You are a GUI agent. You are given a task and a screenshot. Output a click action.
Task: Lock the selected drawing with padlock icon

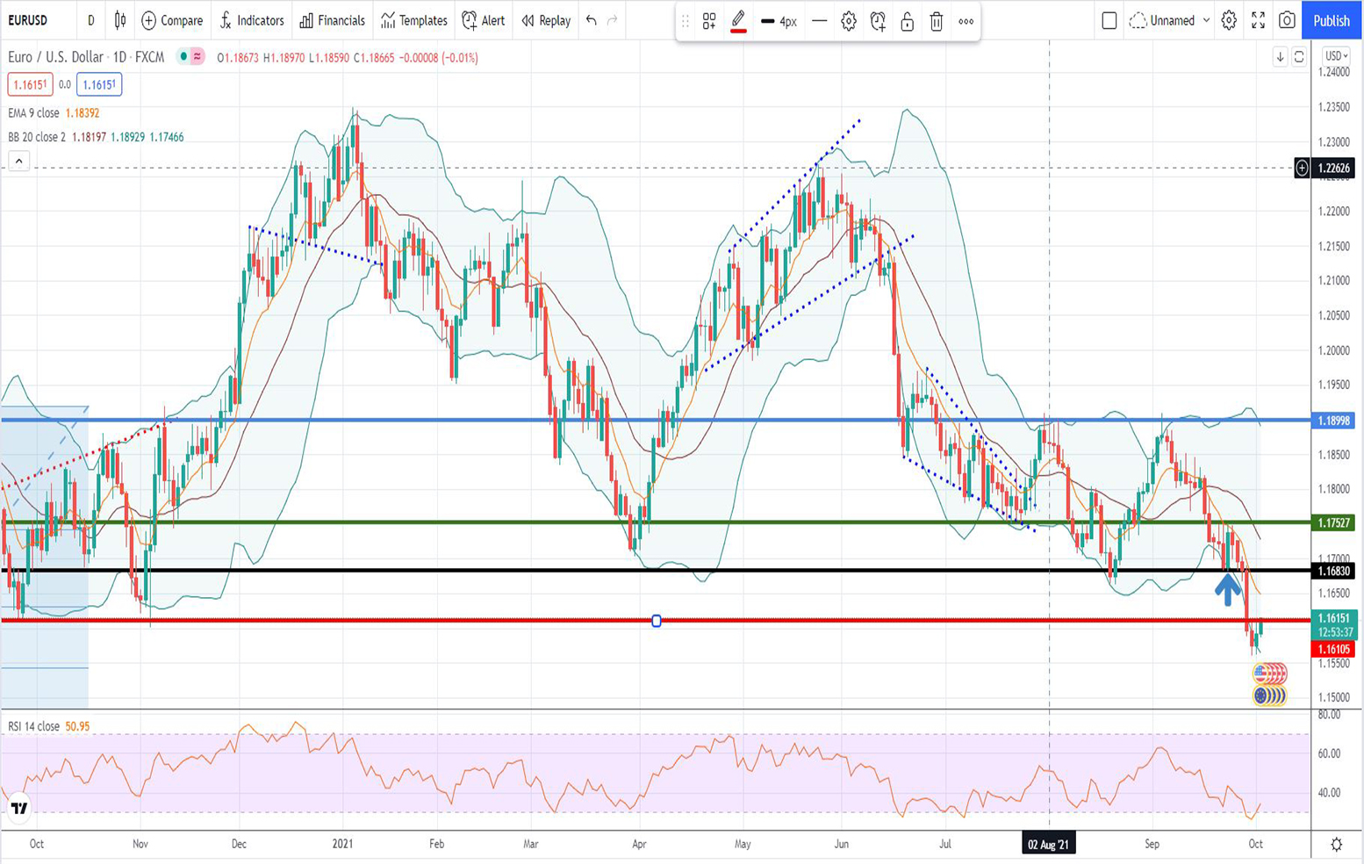click(908, 21)
